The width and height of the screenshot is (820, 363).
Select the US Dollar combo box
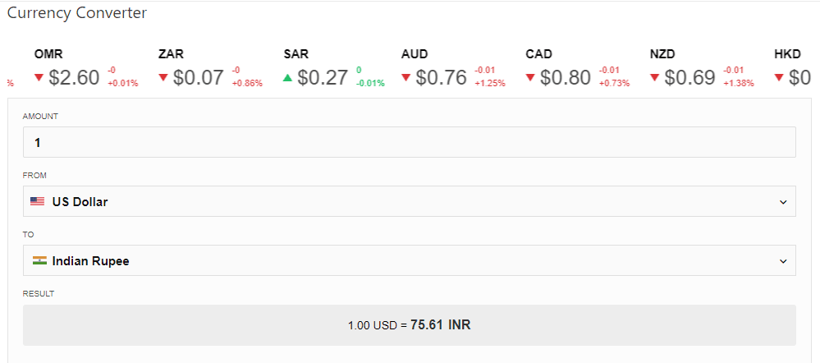pyautogui.click(x=409, y=201)
